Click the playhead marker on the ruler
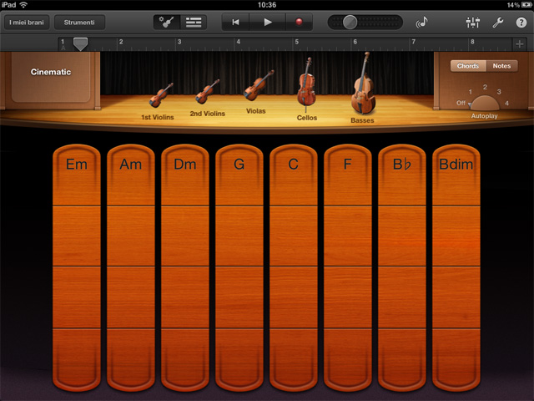 (80, 44)
